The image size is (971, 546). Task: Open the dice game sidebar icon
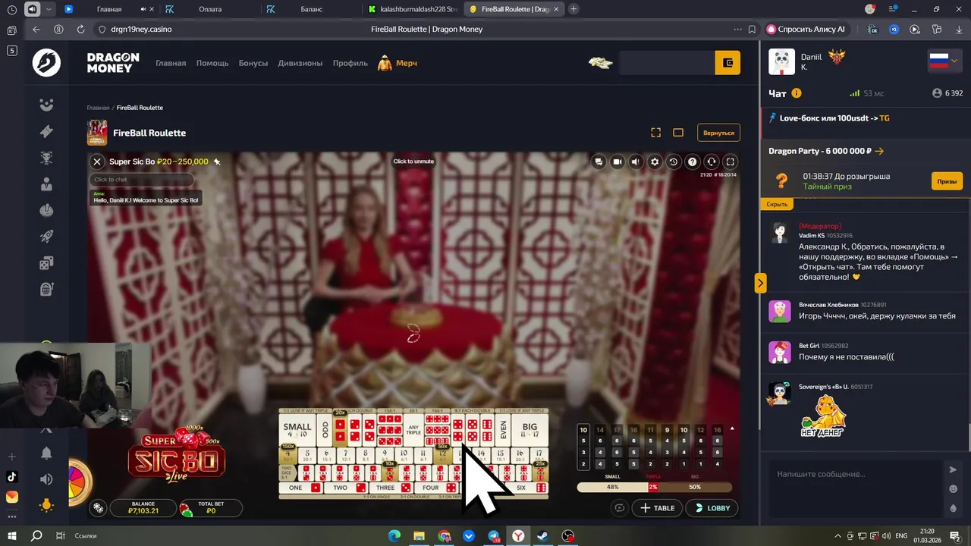click(46, 262)
